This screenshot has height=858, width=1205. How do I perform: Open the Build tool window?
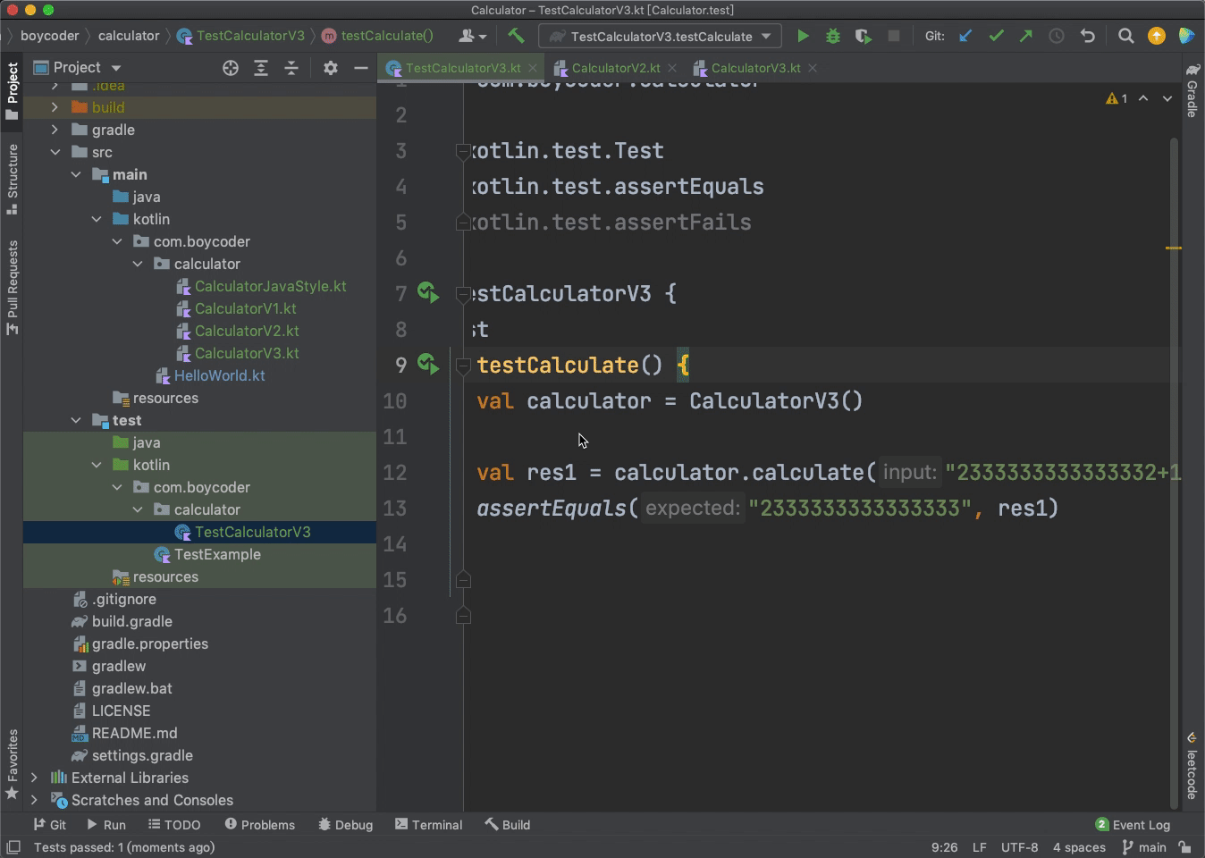(x=508, y=825)
